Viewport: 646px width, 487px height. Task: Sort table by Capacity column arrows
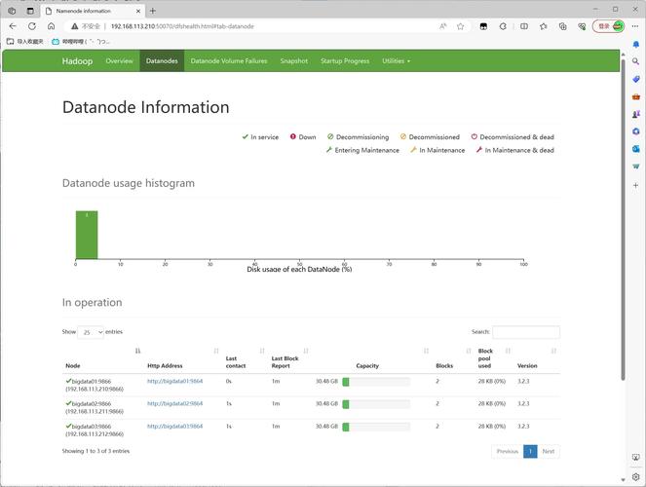426,351
